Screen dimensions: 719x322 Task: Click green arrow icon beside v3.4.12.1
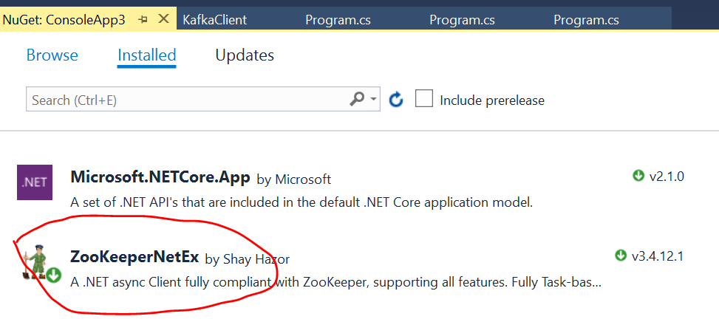point(621,256)
